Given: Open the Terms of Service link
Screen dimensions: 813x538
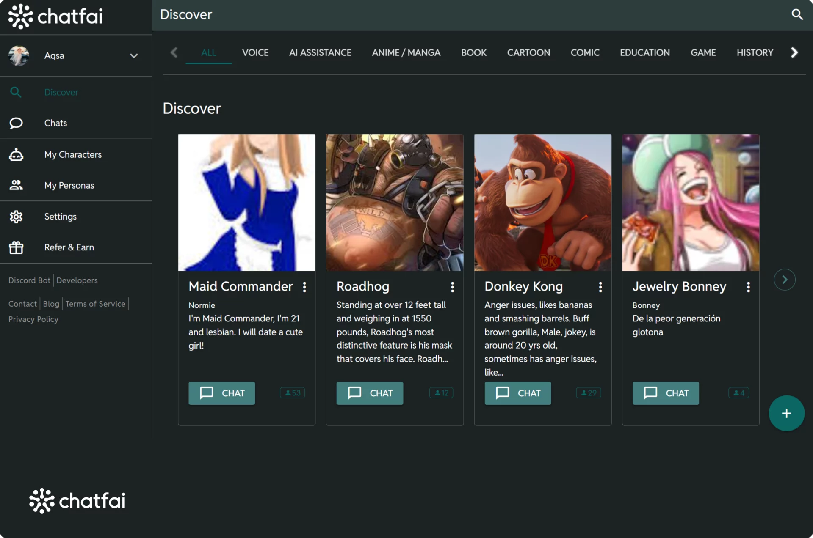Looking at the screenshot, I should (x=95, y=304).
